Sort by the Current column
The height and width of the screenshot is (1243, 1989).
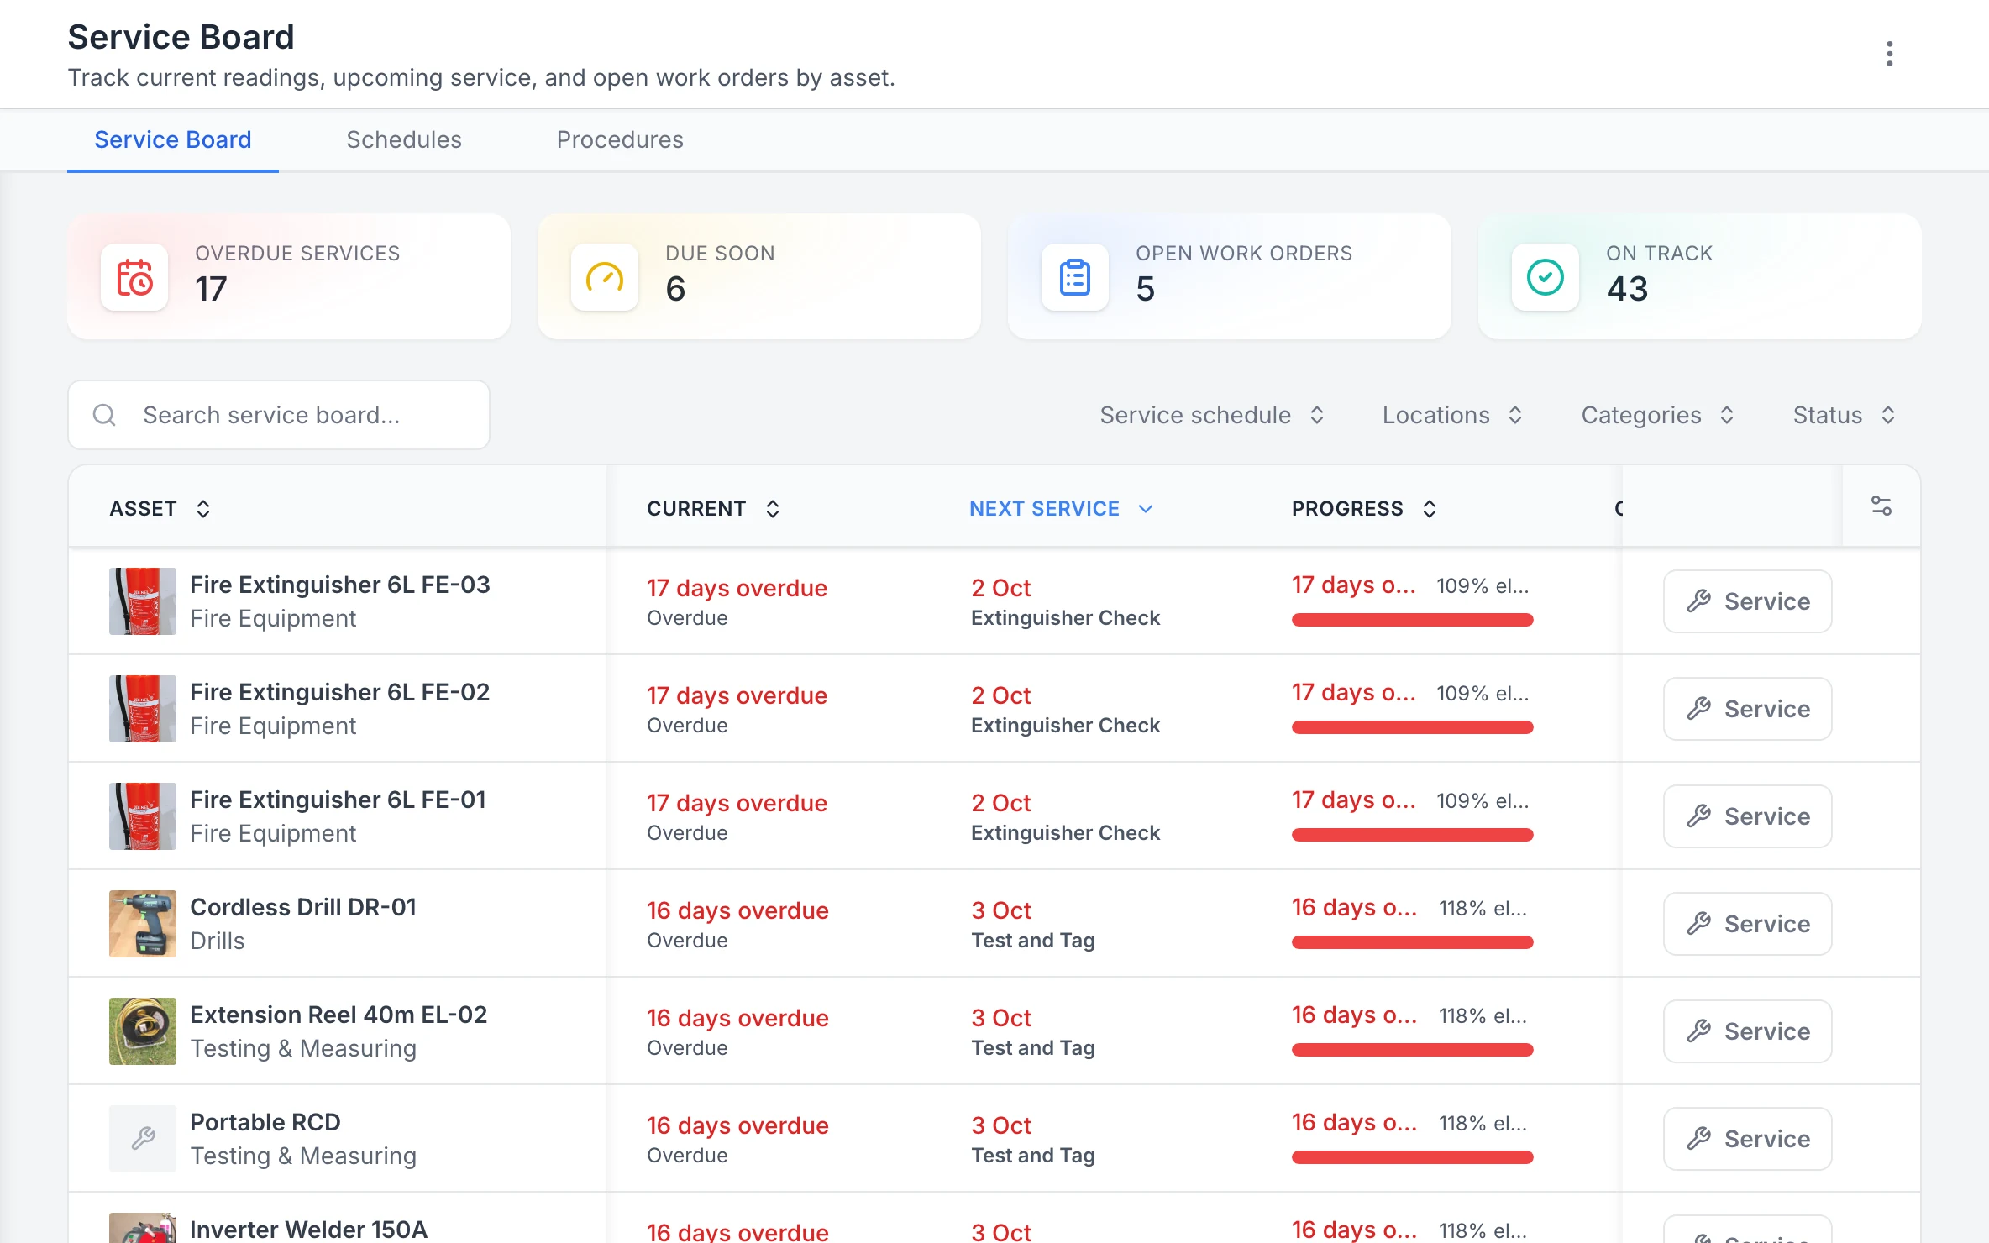(x=713, y=508)
